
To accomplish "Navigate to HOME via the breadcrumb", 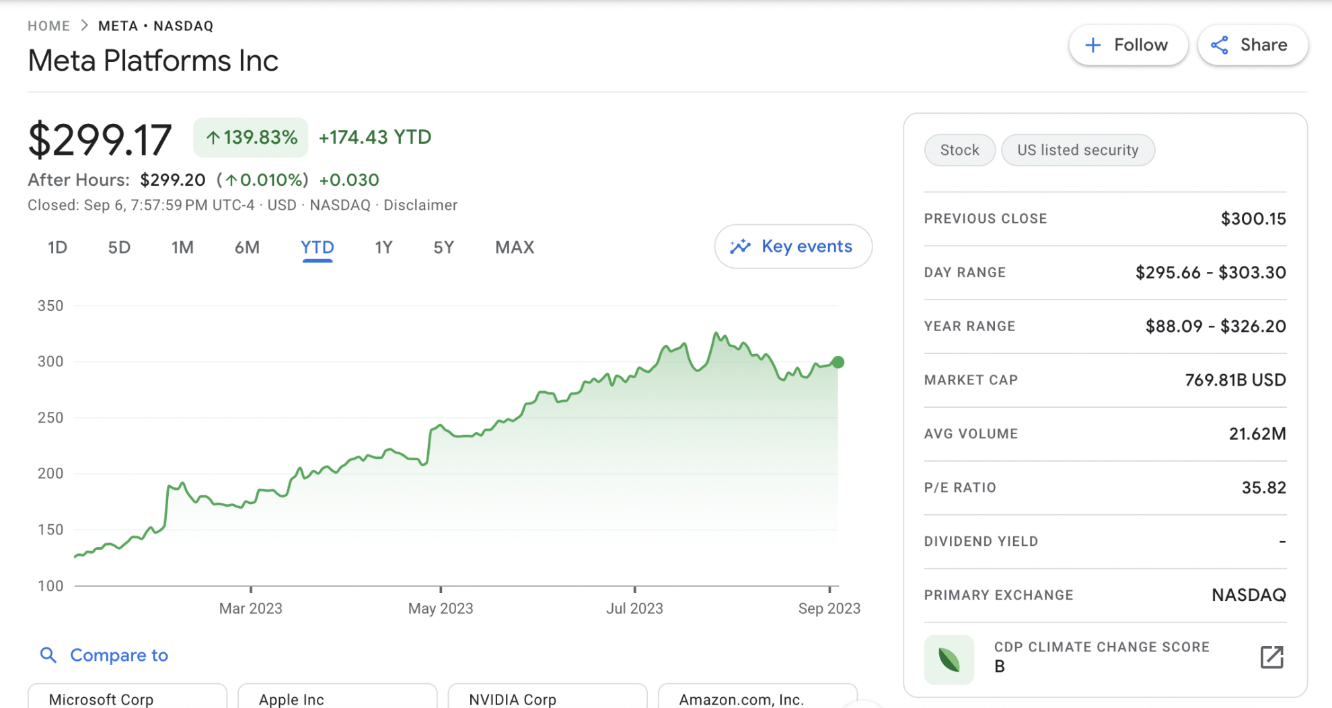I will (x=48, y=26).
